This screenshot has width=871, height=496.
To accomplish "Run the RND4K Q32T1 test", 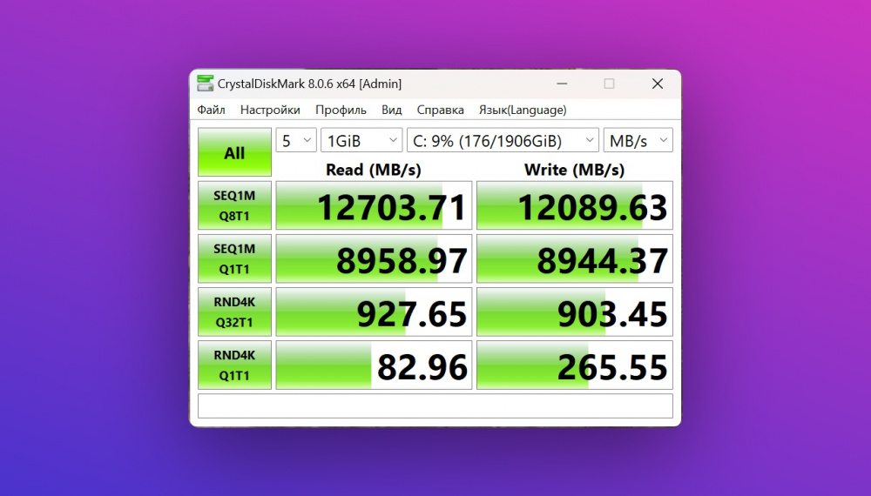I will pos(234,312).
